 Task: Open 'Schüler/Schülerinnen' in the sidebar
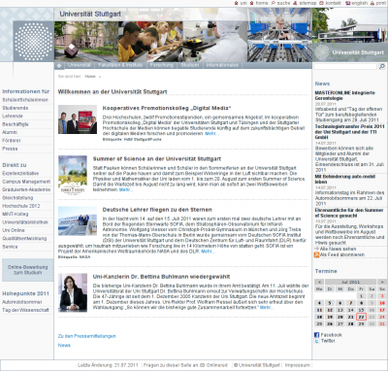coord(25,100)
